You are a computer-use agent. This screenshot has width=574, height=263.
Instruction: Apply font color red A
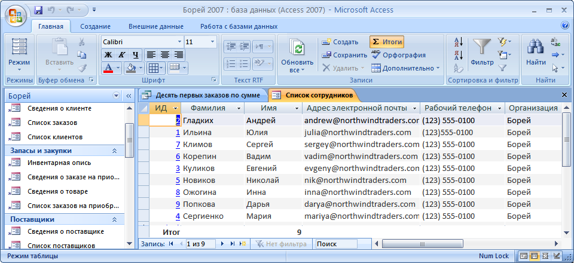tap(108, 68)
